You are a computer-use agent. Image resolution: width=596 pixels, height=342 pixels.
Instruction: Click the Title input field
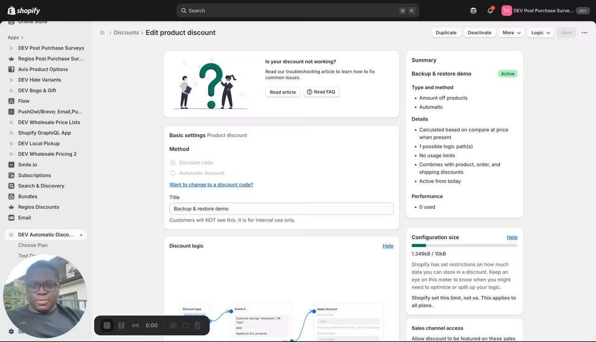click(281, 208)
